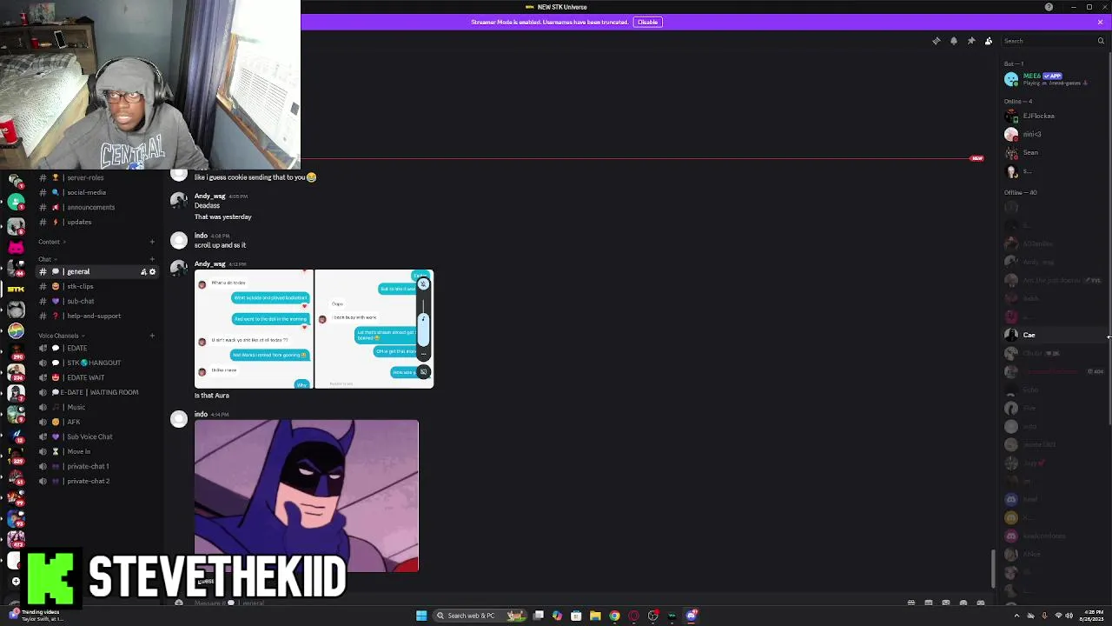
Task: Open MEE6 bot profile in member list
Action: 1053,79
